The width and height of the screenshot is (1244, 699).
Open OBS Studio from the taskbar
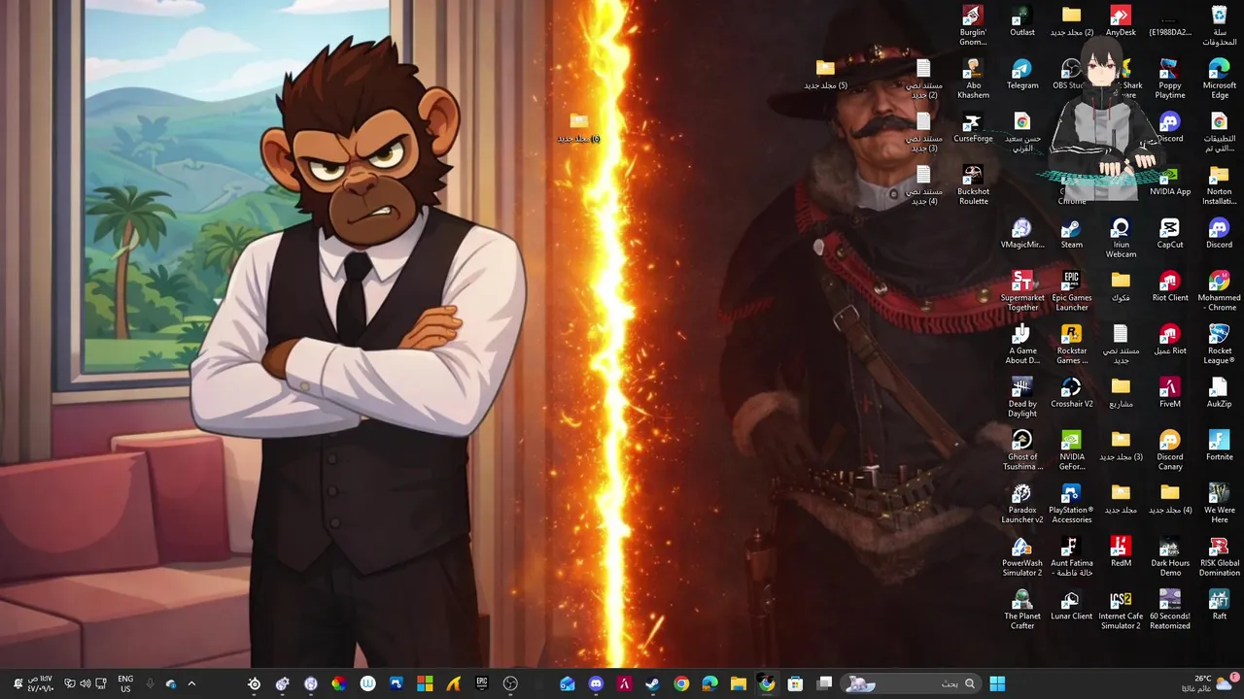[x=511, y=683]
